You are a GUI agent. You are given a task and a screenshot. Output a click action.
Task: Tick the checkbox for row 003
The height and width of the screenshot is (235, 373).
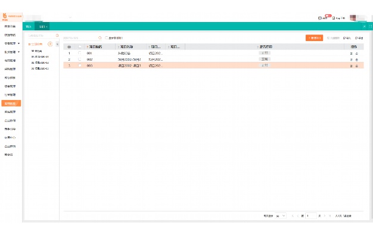pos(80,65)
